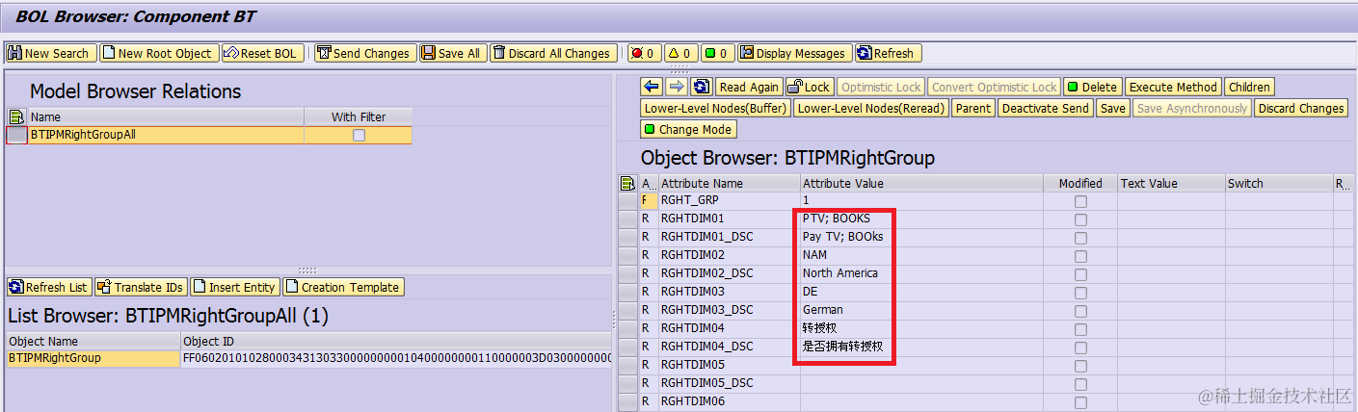Click Save All in top toolbar
The width and height of the screenshot is (1358, 412).
pyautogui.click(x=452, y=53)
